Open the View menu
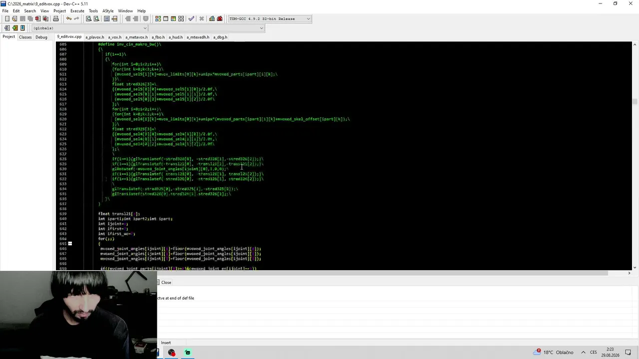This screenshot has height=359, width=639. click(x=44, y=11)
